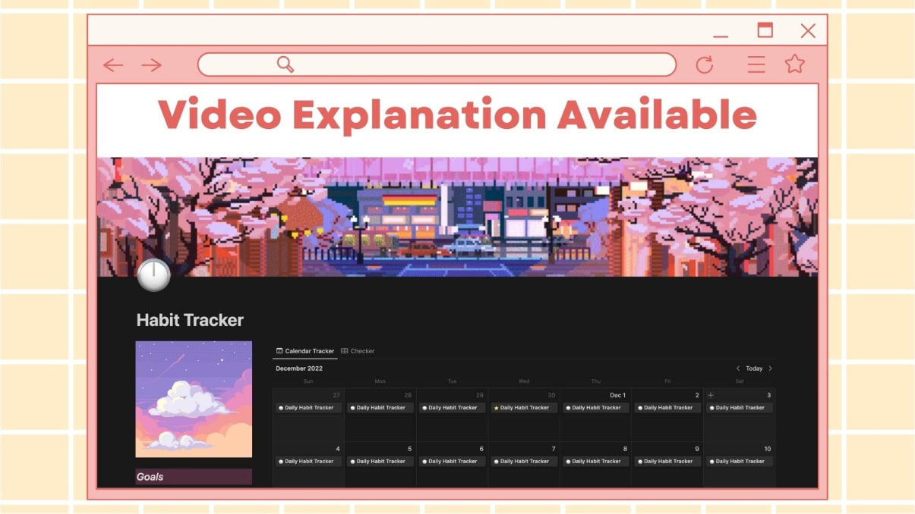Open Daily Habit Tracker entry on December 4
The image size is (915, 514).
coord(308,461)
